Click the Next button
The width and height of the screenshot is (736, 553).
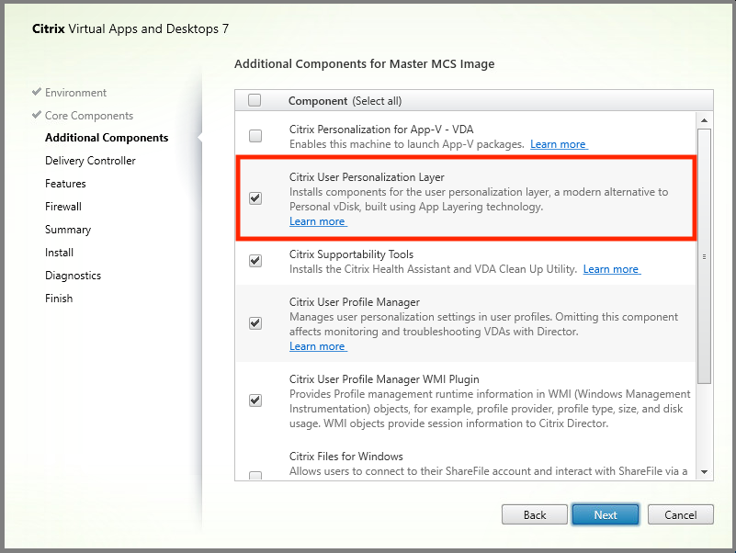(x=606, y=514)
